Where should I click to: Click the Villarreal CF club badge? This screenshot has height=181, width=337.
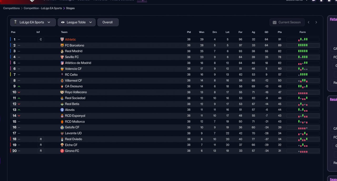pyautogui.click(x=62, y=80)
